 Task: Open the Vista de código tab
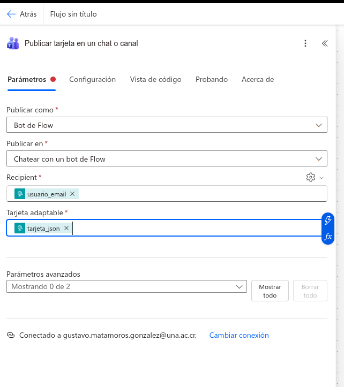click(155, 79)
